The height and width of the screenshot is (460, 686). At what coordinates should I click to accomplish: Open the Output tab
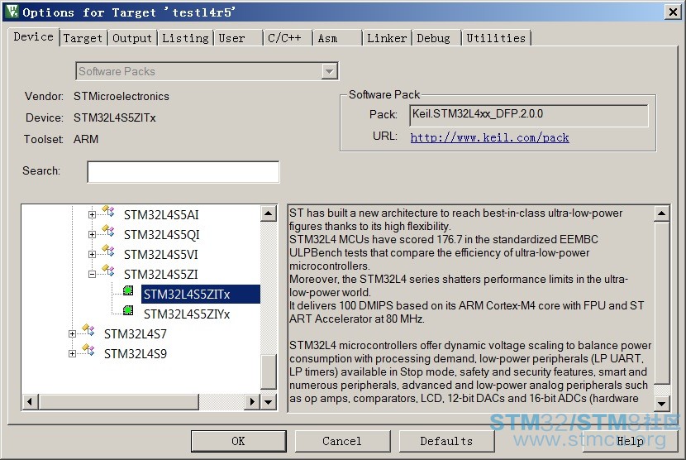coord(132,39)
